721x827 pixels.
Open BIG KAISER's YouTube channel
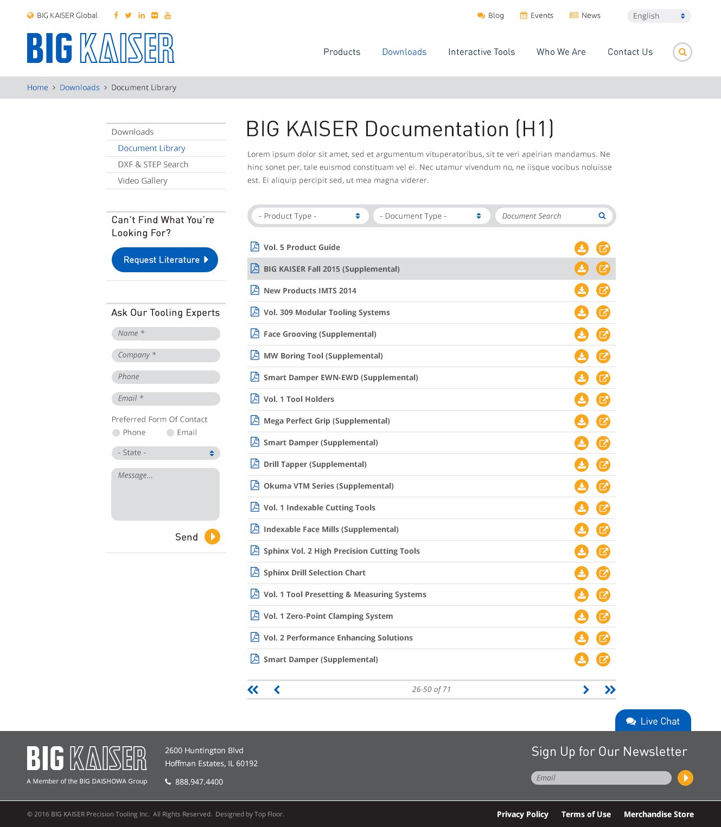168,15
